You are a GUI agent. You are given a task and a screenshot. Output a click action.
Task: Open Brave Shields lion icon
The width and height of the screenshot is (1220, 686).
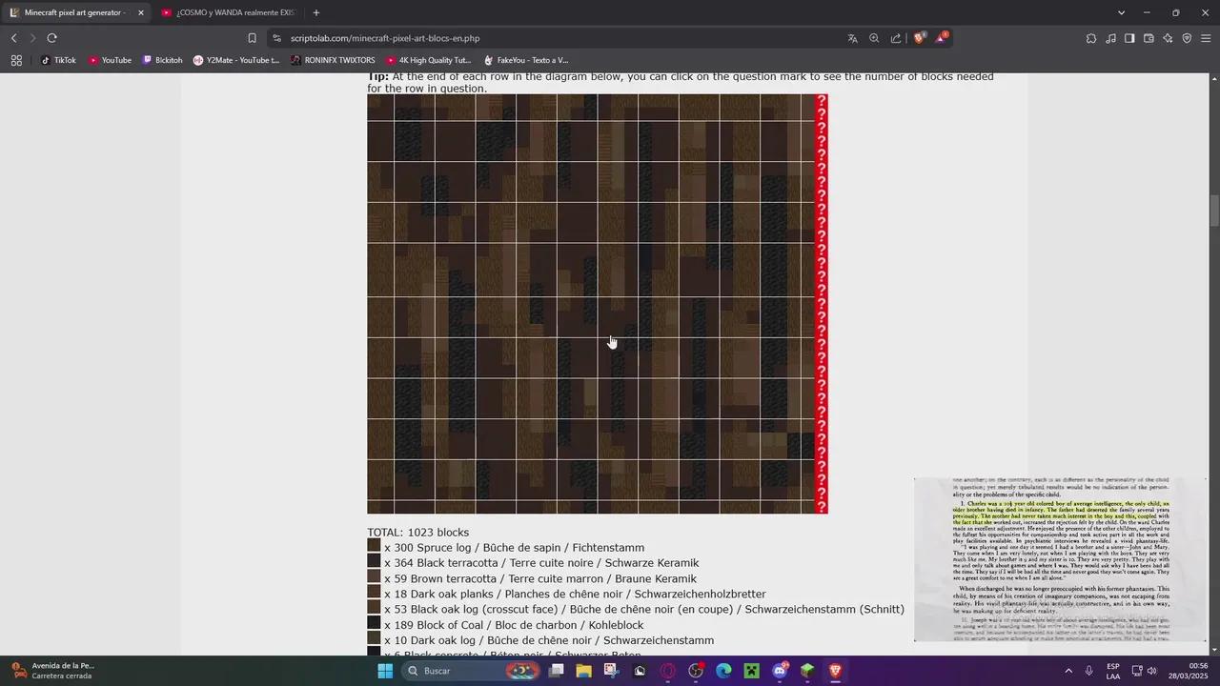point(920,38)
